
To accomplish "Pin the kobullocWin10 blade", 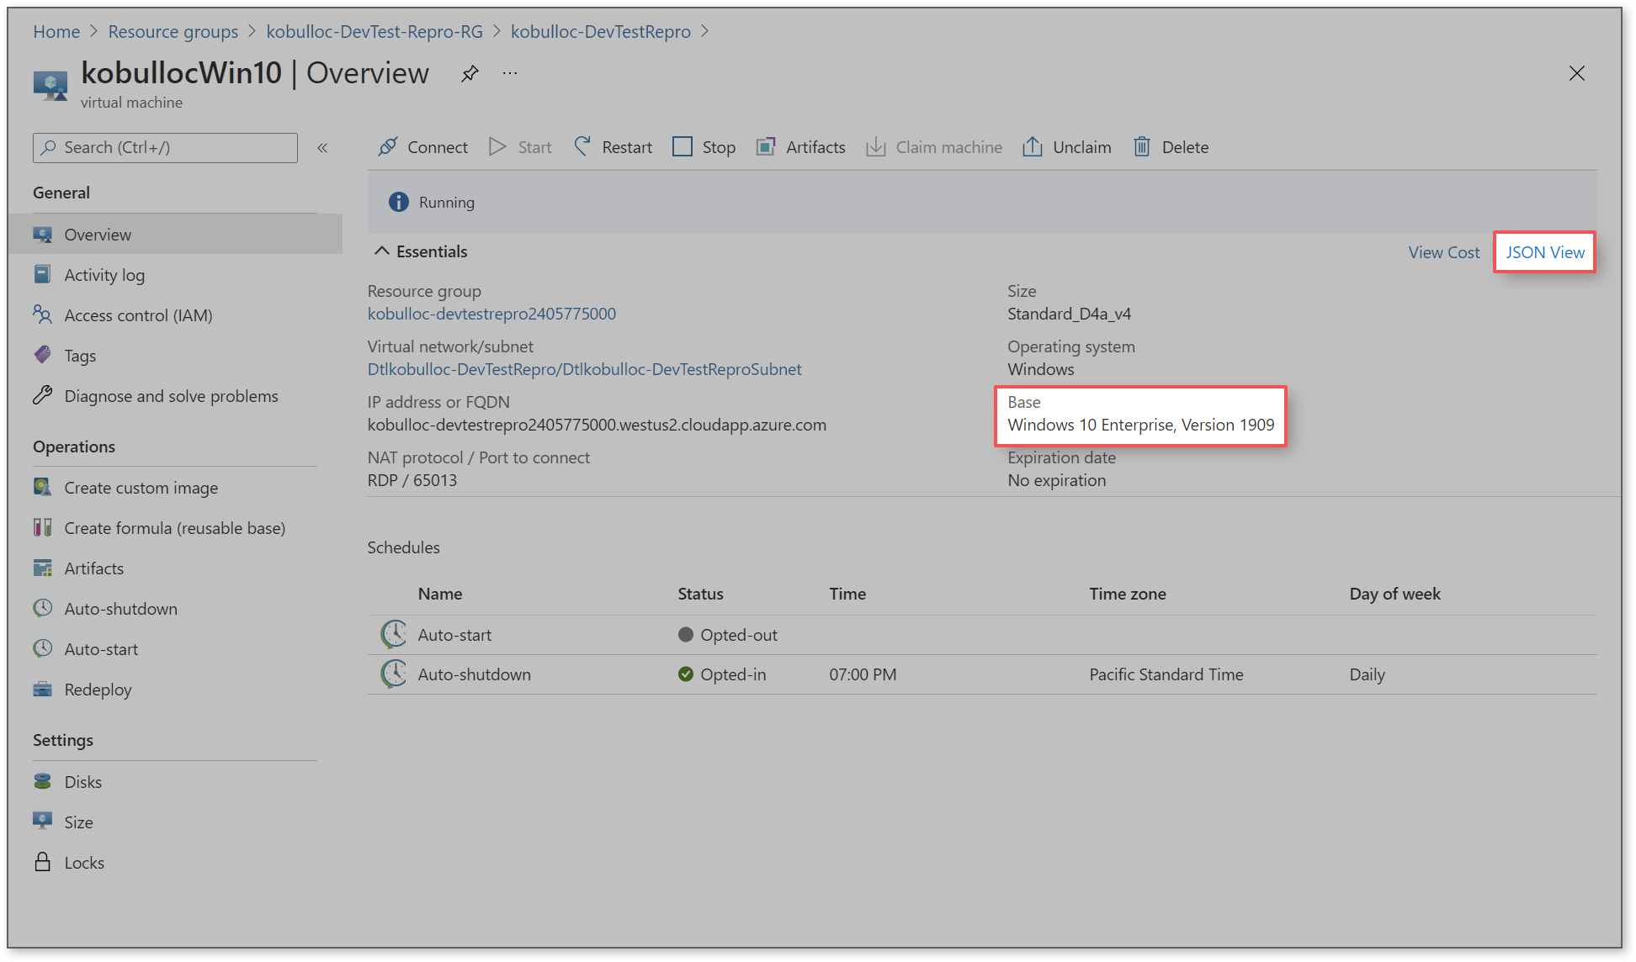I will [470, 74].
